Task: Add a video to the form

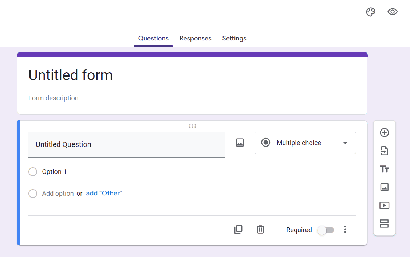Action: coord(384,205)
